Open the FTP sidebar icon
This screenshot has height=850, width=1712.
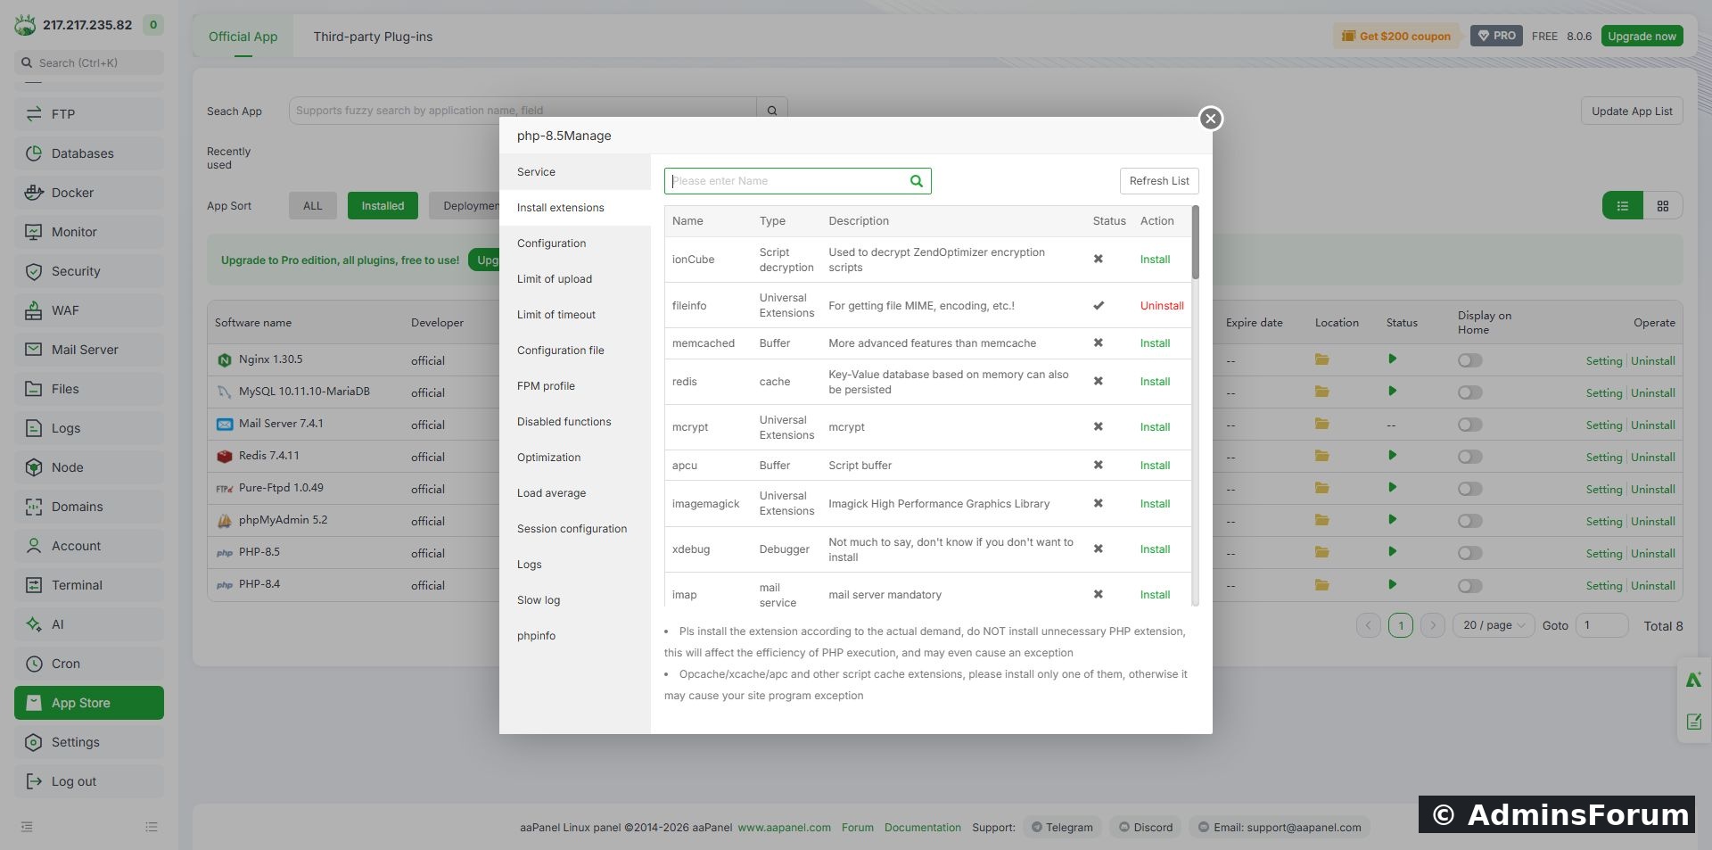34,114
